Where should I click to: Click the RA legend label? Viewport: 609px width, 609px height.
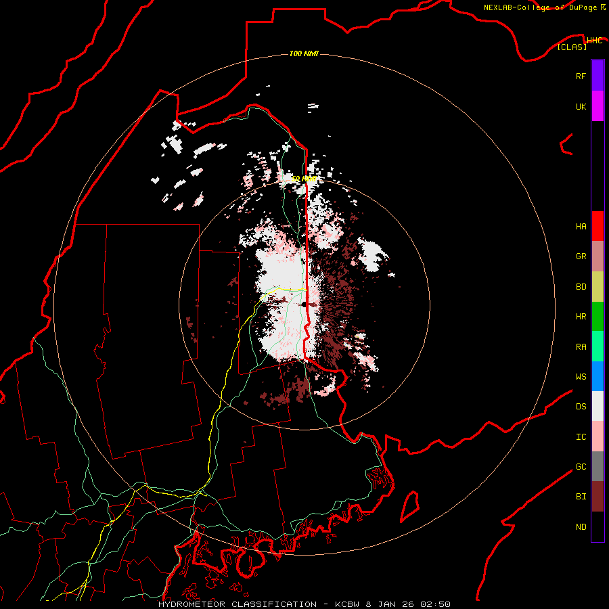[x=581, y=346]
